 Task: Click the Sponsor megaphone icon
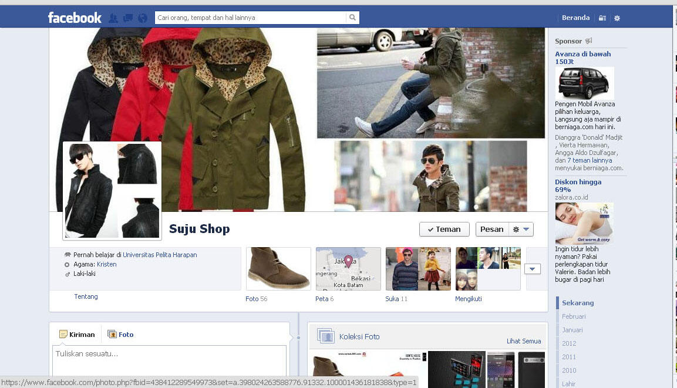pos(588,41)
